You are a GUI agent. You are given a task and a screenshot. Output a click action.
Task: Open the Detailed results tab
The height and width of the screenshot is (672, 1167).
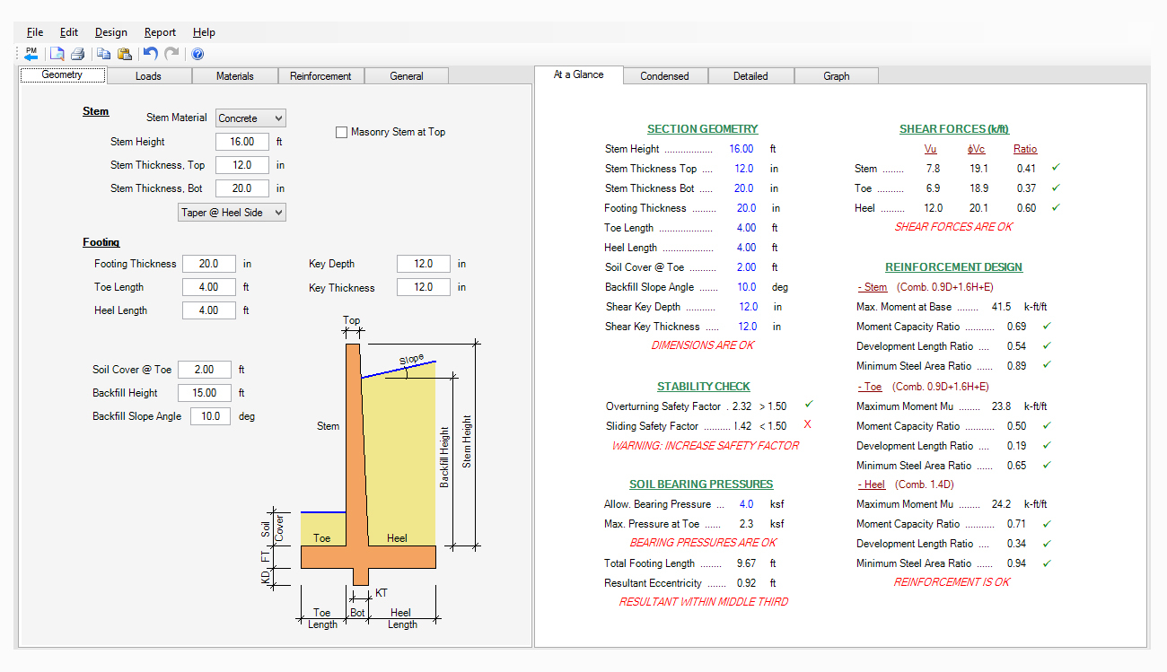tap(750, 76)
